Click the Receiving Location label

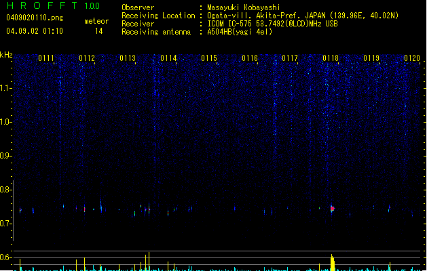pos(158,16)
